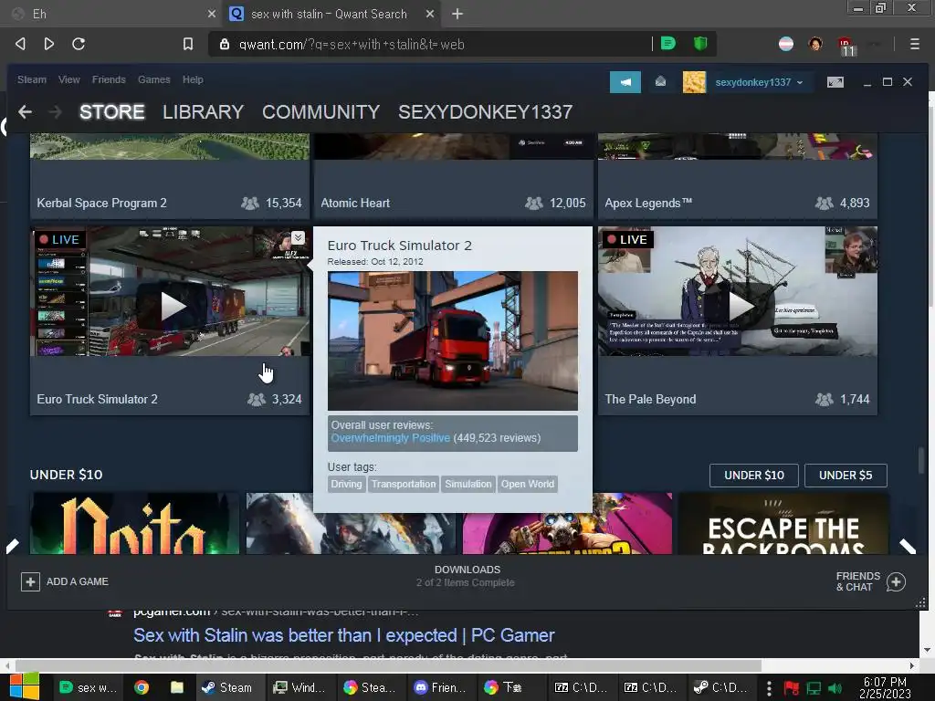Open the Noita game capsule

click(135, 523)
